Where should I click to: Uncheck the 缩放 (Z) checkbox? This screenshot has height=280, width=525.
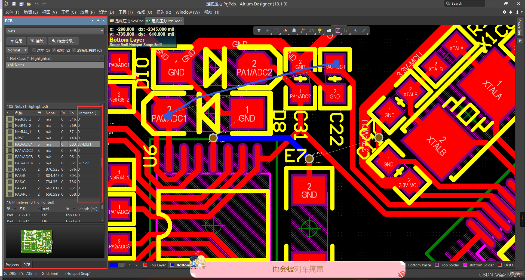(x=54, y=50)
